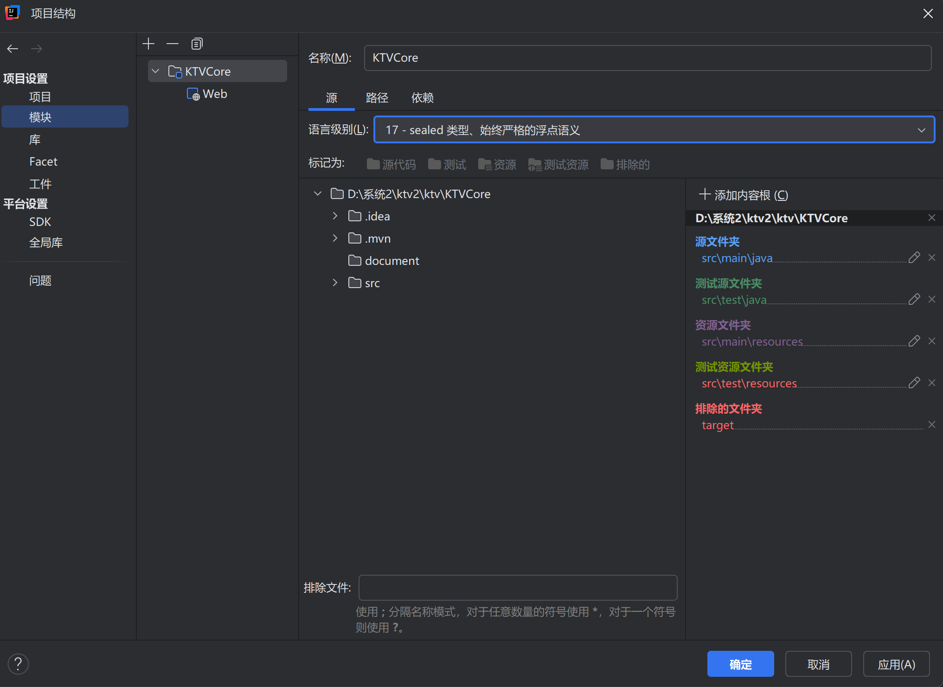This screenshot has height=687, width=943.
Task: Click the copy module icon
Action: coord(197,44)
